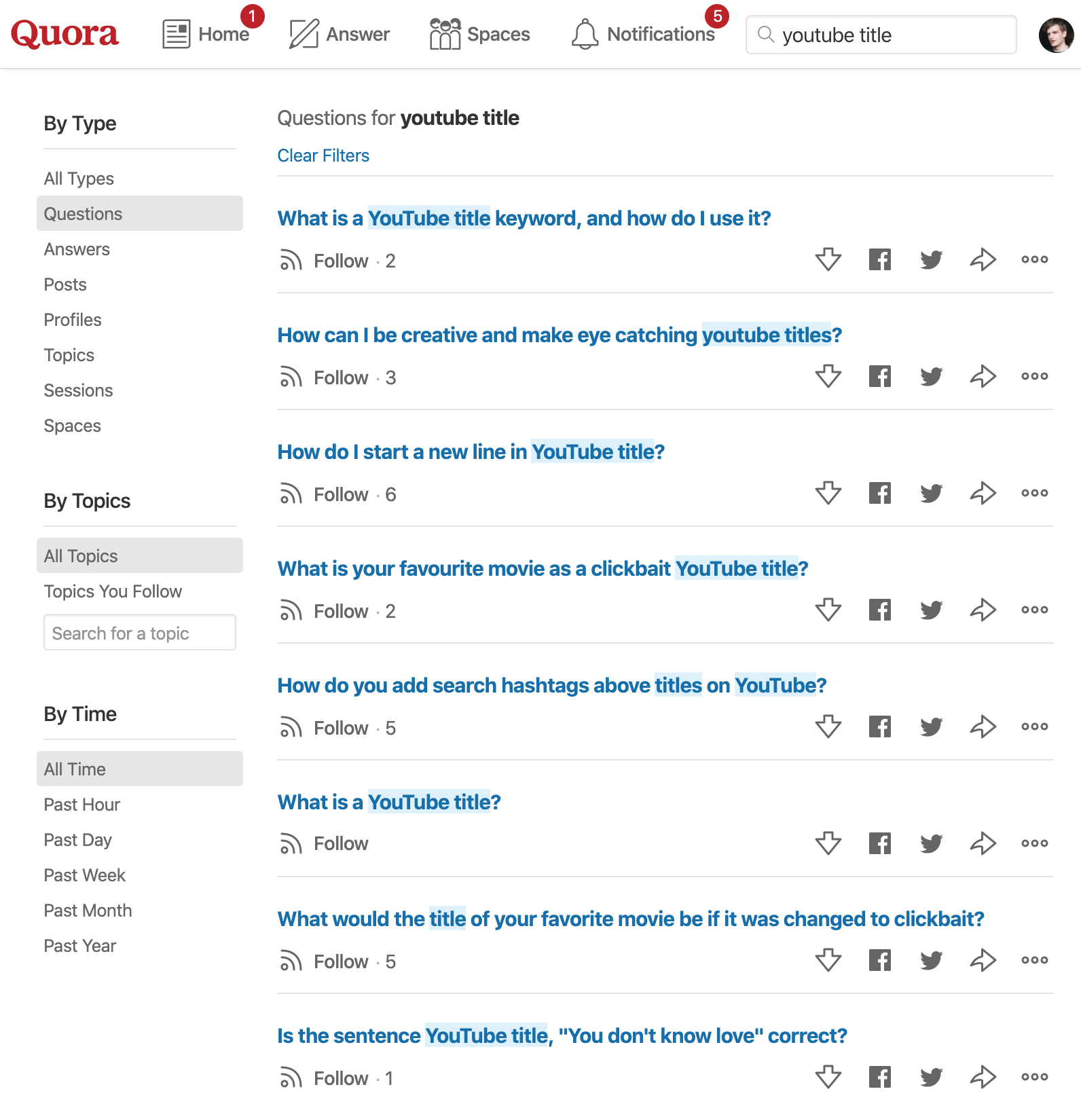Filter by Past Month
Screen dimensions: 1081x1104
click(88, 910)
